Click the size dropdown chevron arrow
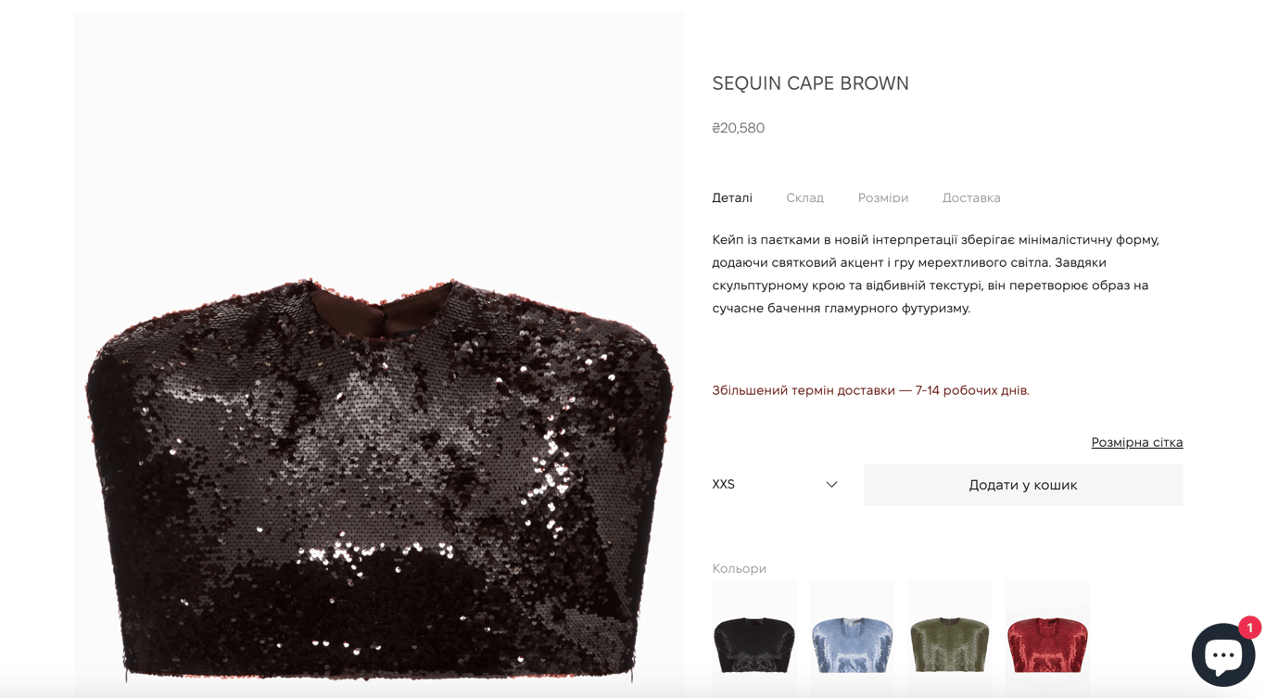Screen dimensions: 1266x698 pos(831,485)
